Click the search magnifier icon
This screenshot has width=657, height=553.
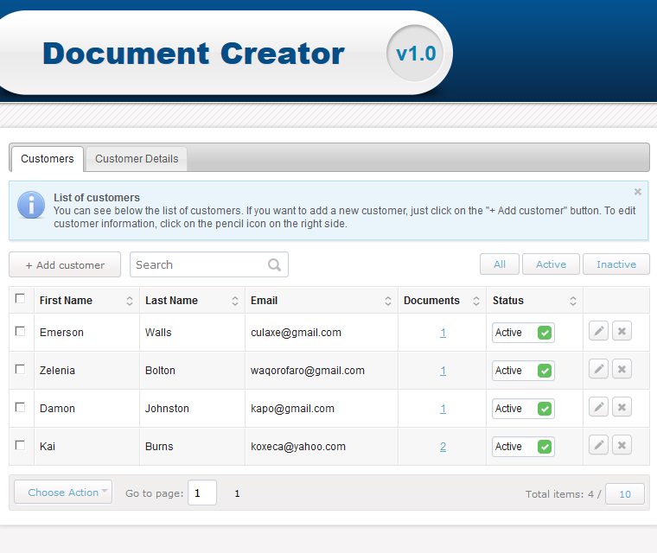(274, 264)
